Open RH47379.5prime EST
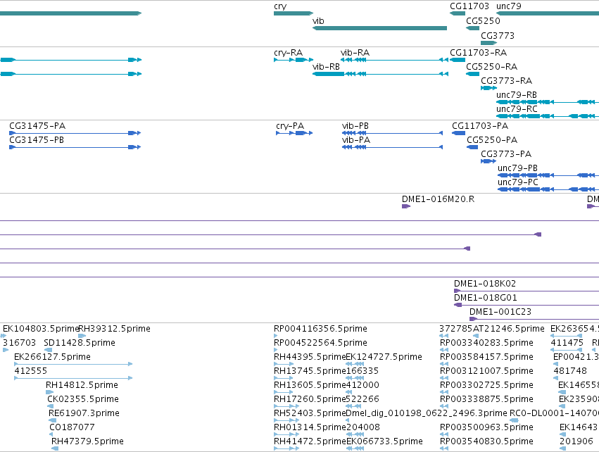The image size is (599, 452). pyautogui.click(x=55, y=448)
